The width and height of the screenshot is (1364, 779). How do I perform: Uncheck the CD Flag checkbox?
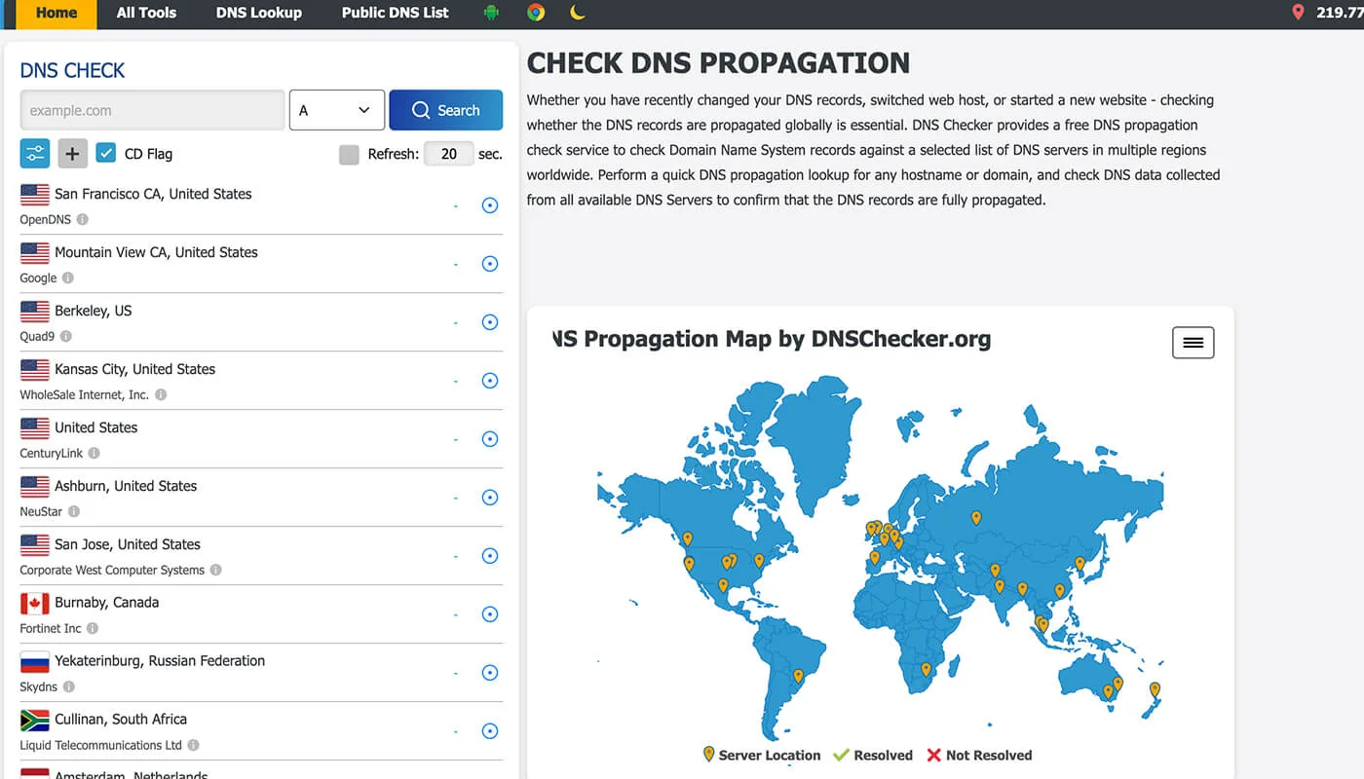click(x=106, y=153)
